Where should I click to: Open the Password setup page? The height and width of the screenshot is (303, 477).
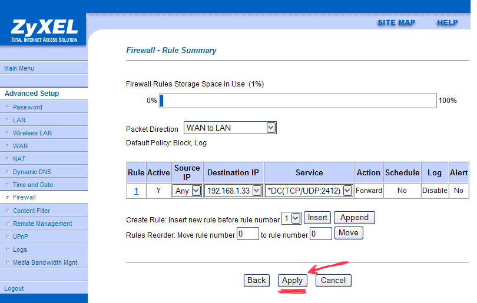pos(28,107)
